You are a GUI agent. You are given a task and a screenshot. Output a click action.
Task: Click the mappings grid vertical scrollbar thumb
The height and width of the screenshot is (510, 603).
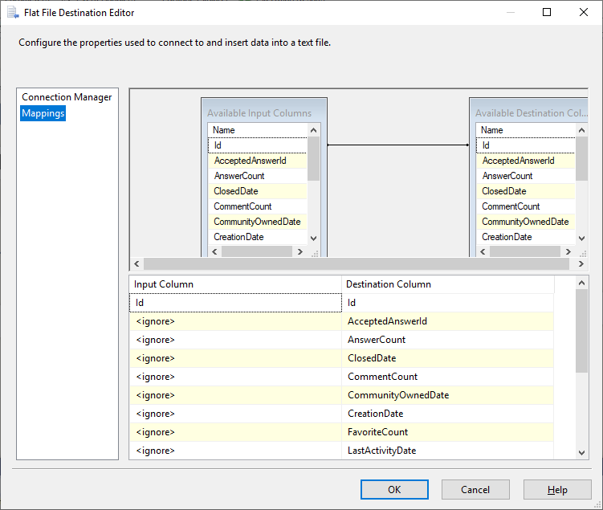click(x=583, y=330)
